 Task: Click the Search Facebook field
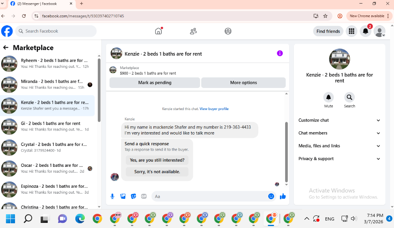(x=56, y=31)
